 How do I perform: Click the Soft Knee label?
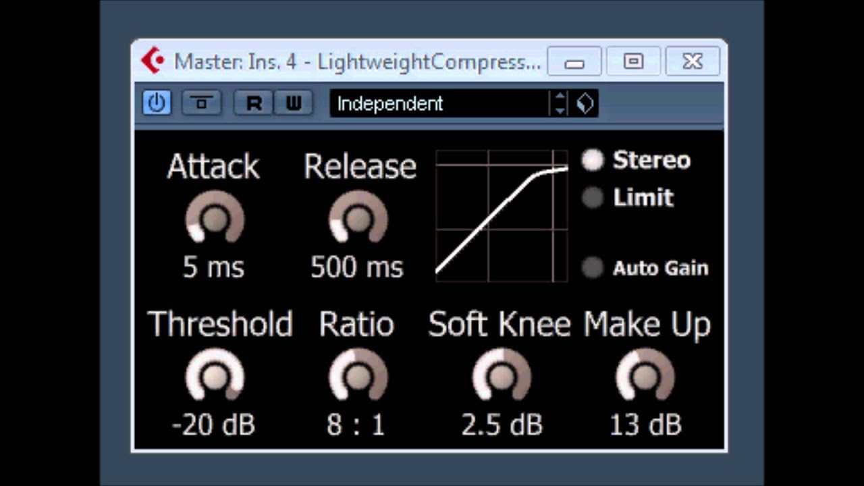tap(500, 325)
